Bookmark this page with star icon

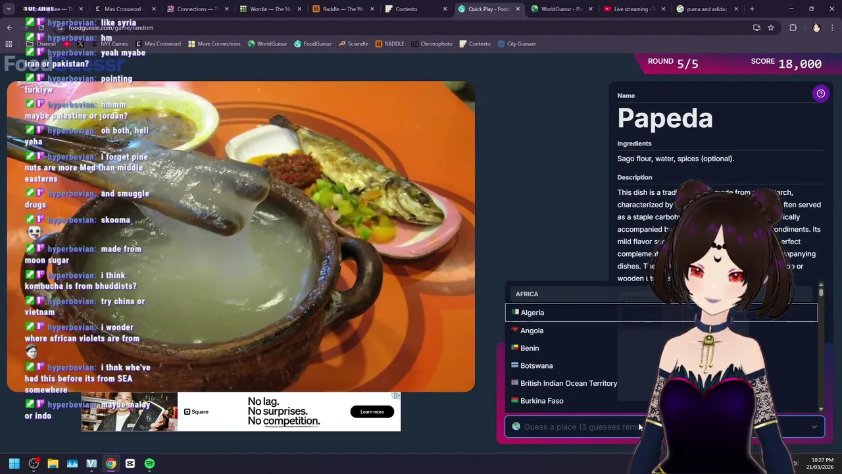click(771, 28)
